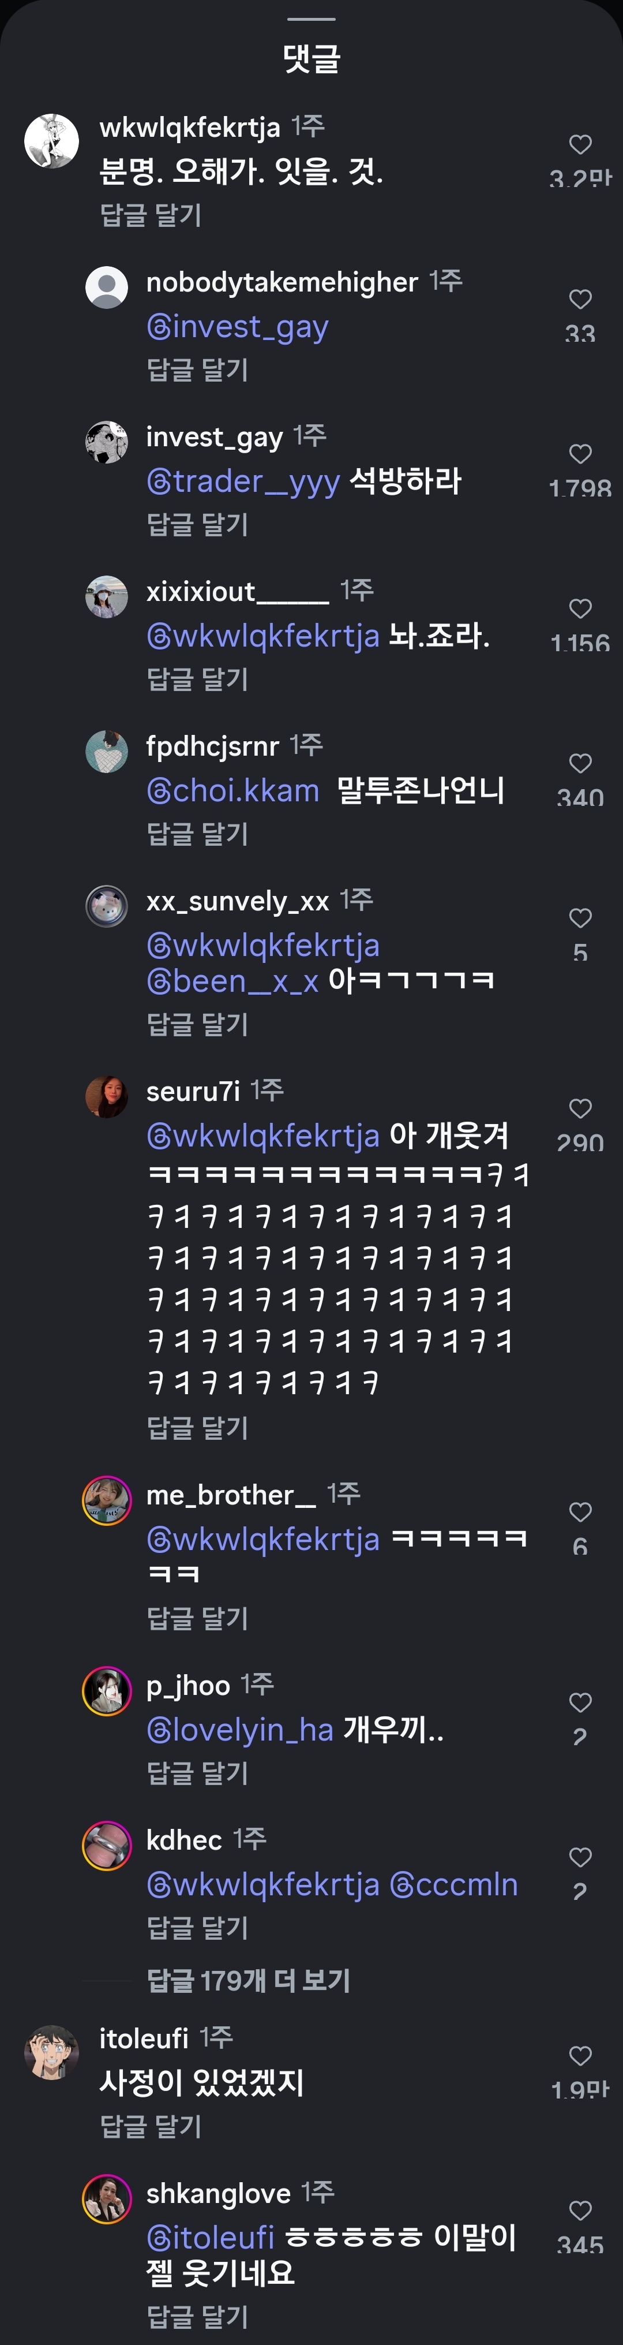
Task: Reply to wkwlqkfekrtja's top comment
Action: [x=150, y=215]
